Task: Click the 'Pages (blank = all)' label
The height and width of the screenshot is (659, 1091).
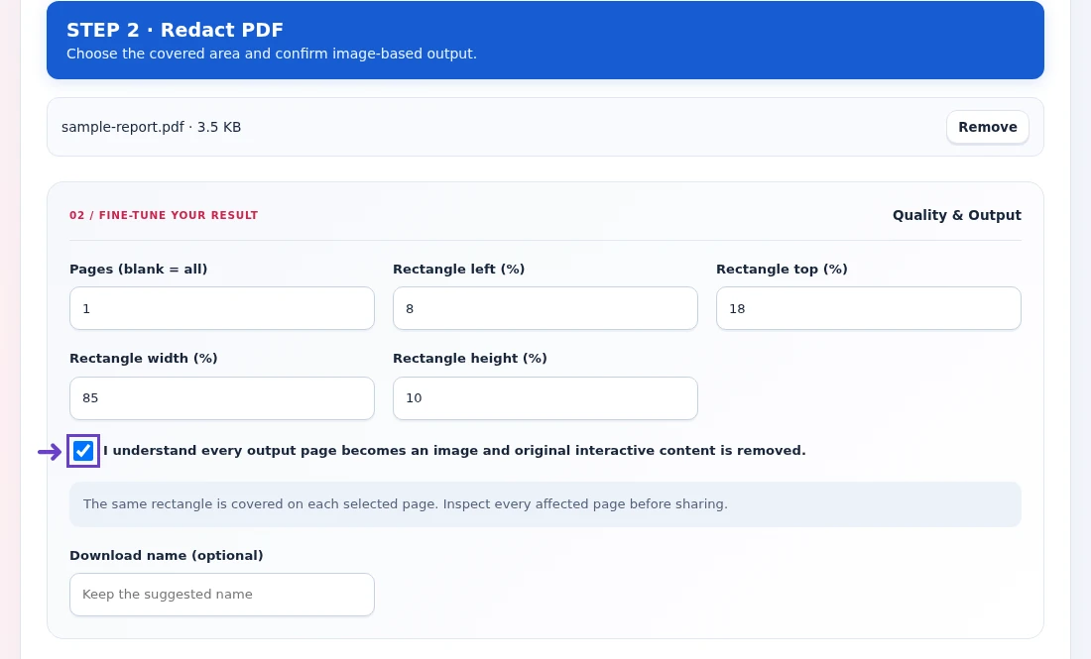Action: [x=139, y=269]
